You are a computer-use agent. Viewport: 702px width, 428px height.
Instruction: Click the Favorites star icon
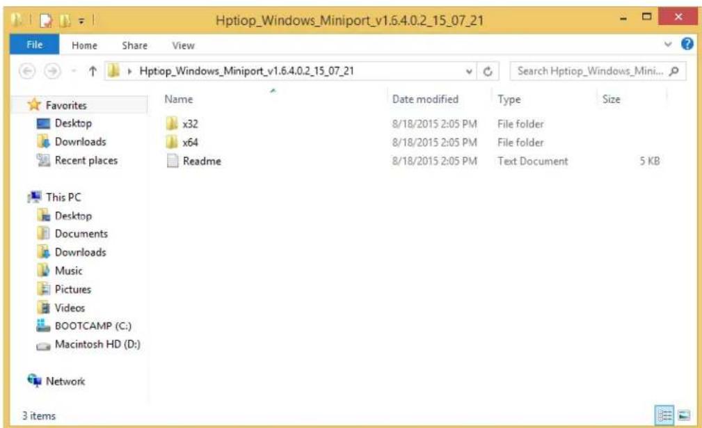click(x=34, y=105)
